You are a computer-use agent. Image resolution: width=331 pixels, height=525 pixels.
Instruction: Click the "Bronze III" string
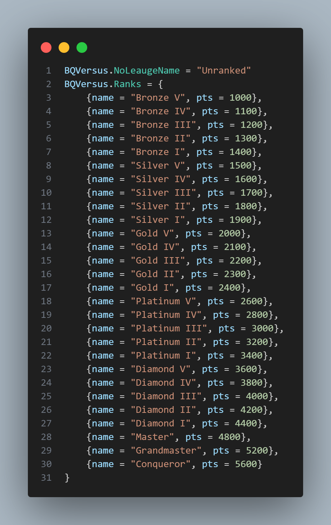pyautogui.click(x=163, y=125)
